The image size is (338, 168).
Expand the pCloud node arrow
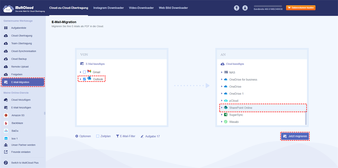[222, 101]
